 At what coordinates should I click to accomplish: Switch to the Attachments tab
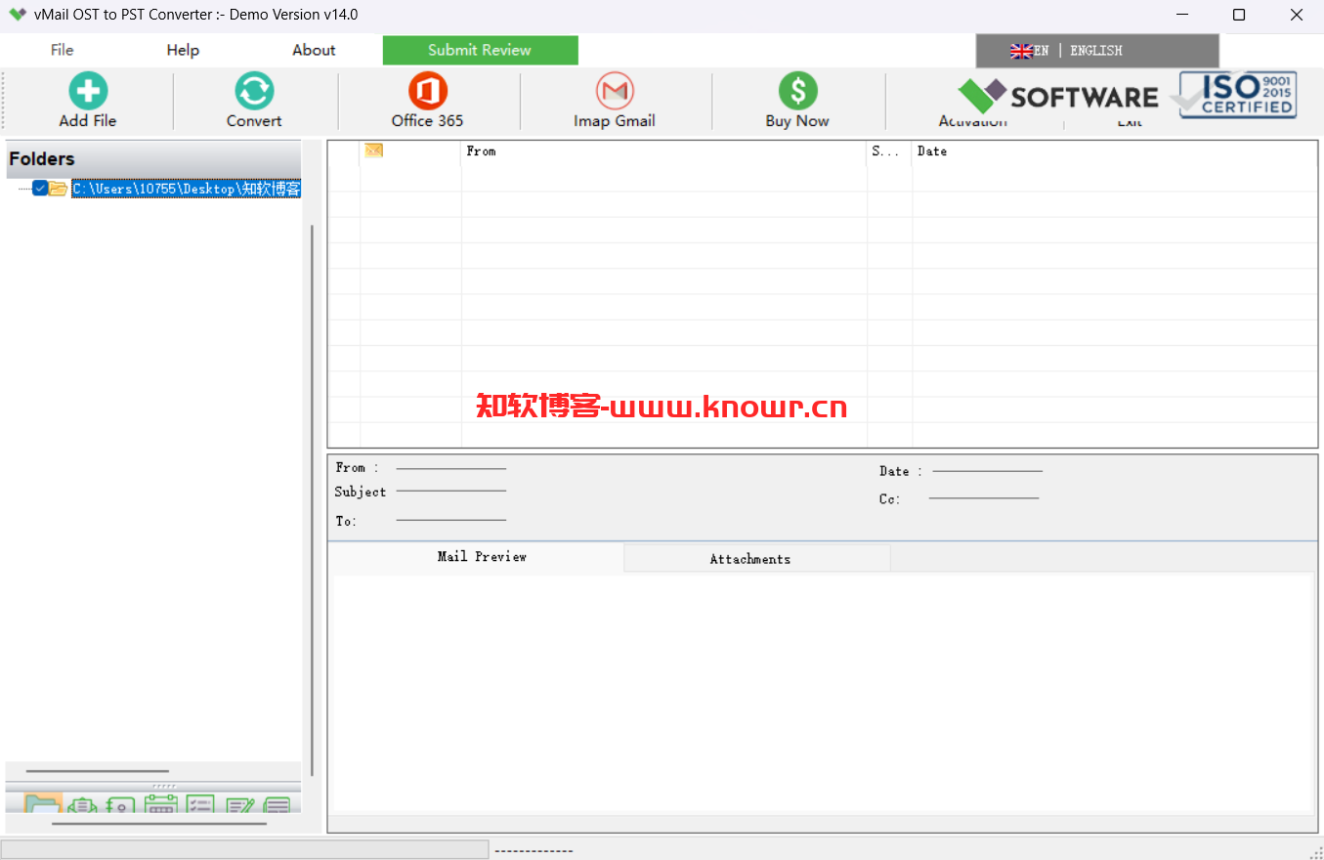(x=757, y=558)
